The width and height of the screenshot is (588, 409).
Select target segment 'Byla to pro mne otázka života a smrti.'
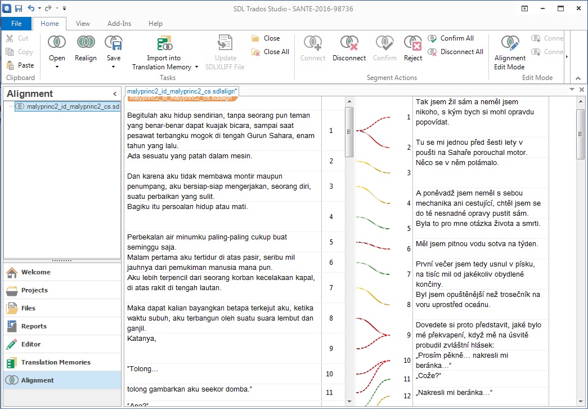pyautogui.click(x=481, y=228)
